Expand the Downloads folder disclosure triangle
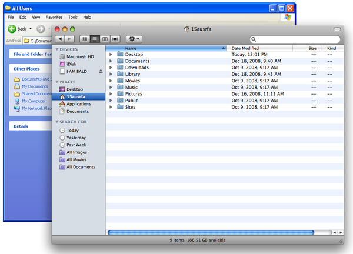 point(111,68)
